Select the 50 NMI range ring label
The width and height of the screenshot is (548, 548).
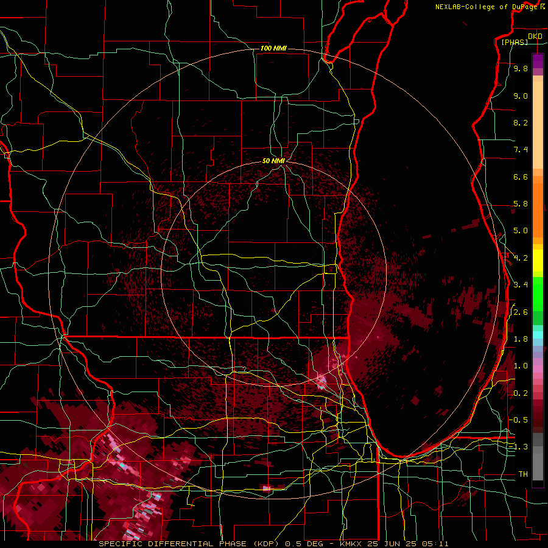click(273, 161)
